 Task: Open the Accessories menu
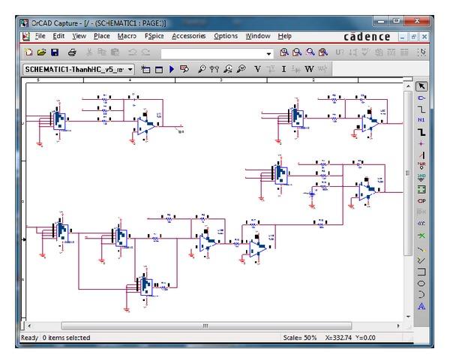[189, 36]
